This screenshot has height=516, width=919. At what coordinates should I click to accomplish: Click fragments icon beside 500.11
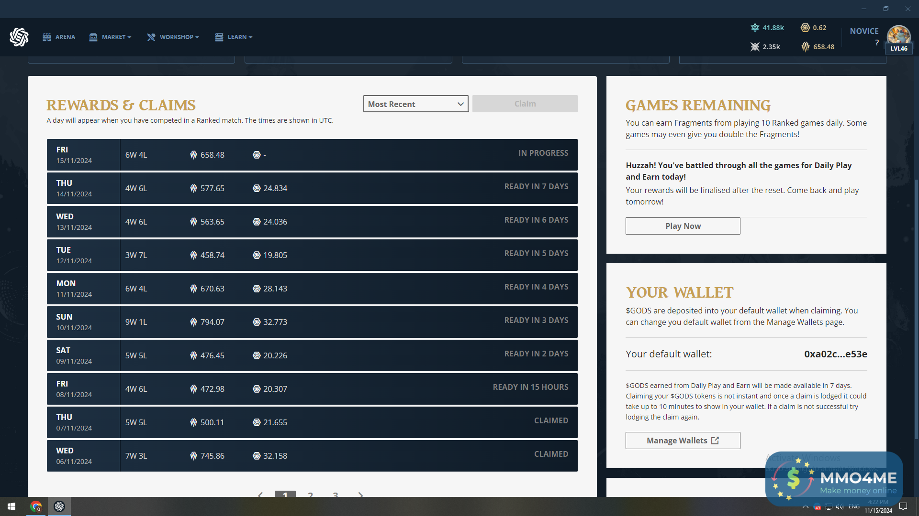click(193, 422)
